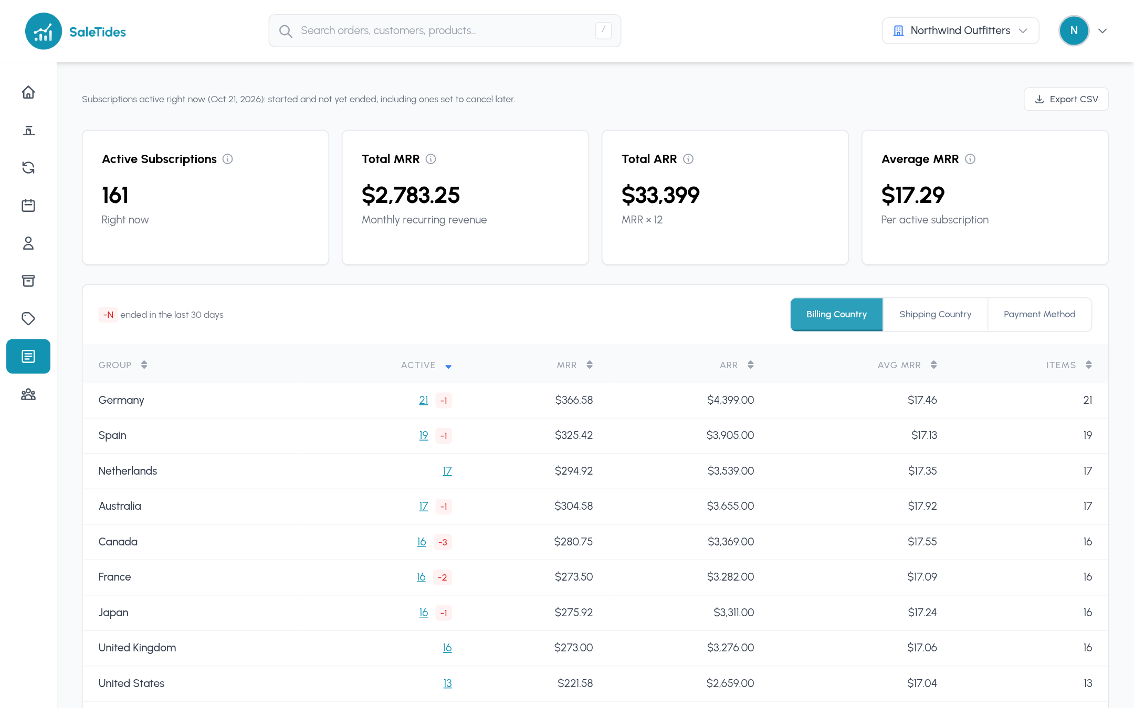Open United States' 13 active subscriptions link
Screen dimensions: 1134x708
447,683
